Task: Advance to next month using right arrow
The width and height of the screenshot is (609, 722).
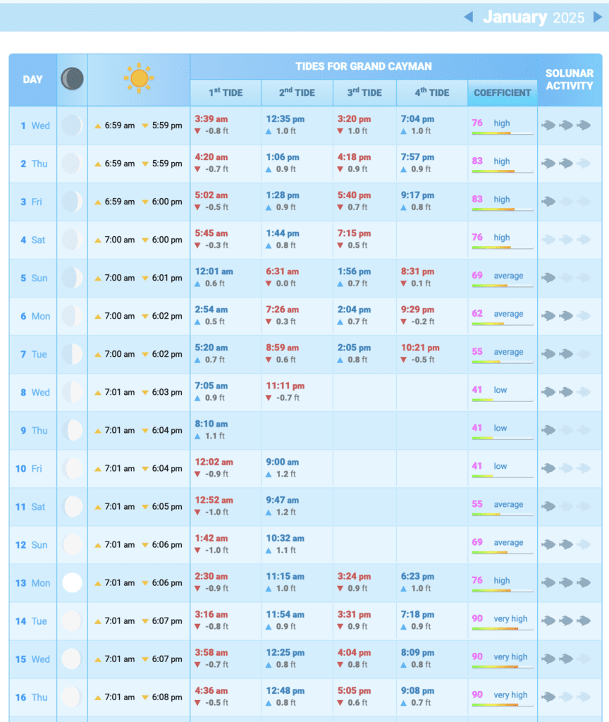Action: click(598, 17)
